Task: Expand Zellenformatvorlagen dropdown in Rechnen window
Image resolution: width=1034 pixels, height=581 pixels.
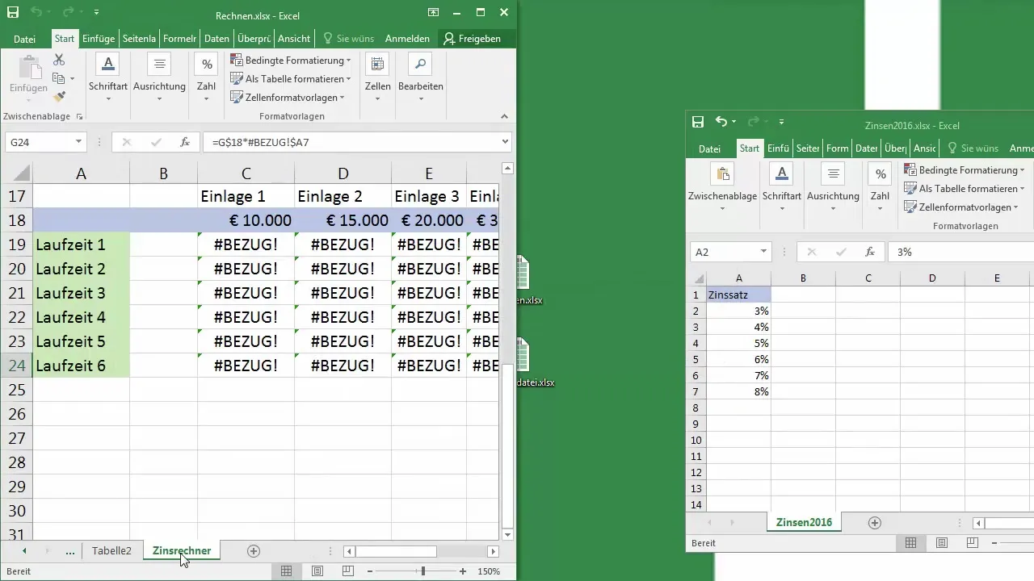Action: coord(288,98)
